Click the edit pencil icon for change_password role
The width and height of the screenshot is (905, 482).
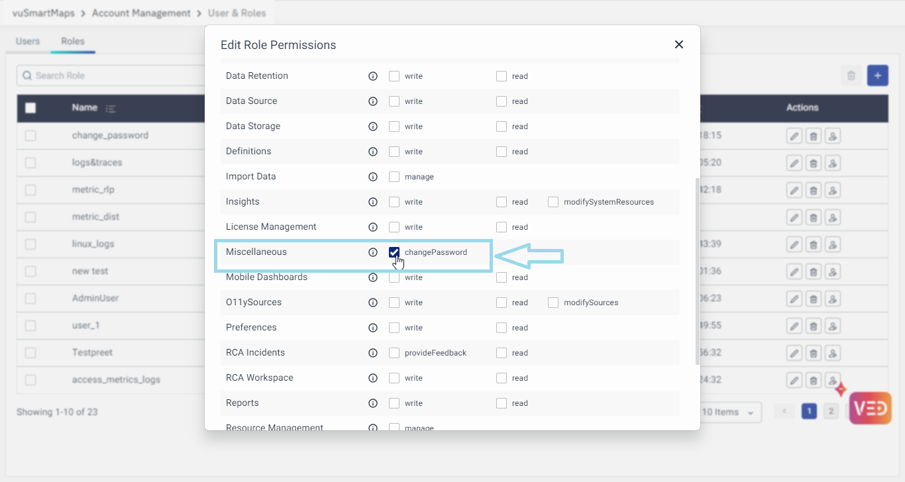(794, 136)
